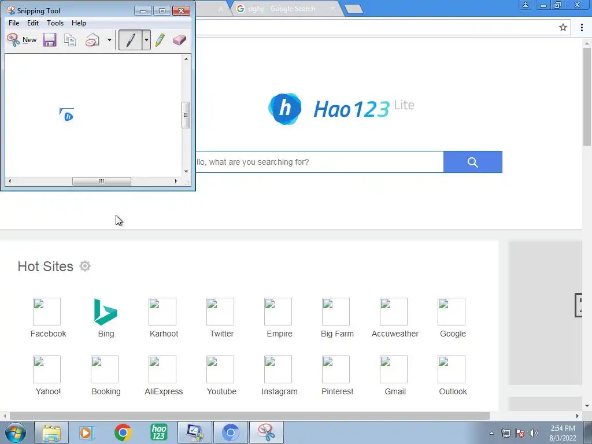The image size is (592, 444).
Task: Open the Yahoo! hot site
Action: click(48, 376)
